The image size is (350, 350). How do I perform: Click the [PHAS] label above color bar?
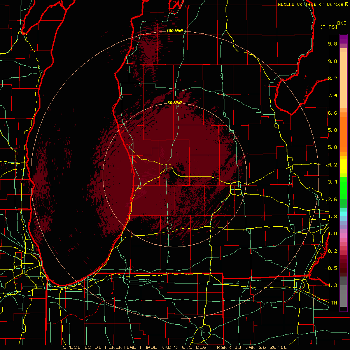329,27
